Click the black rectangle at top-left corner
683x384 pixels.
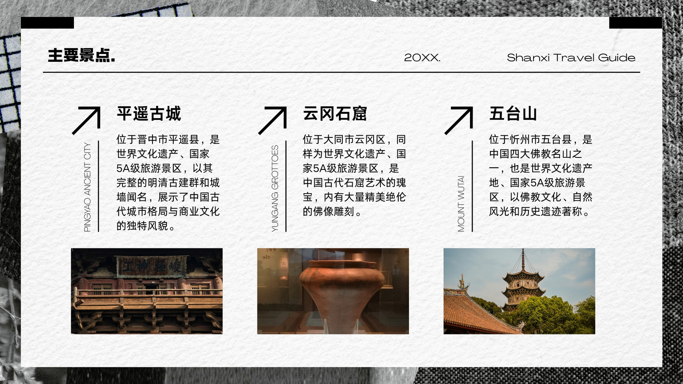(x=47, y=23)
